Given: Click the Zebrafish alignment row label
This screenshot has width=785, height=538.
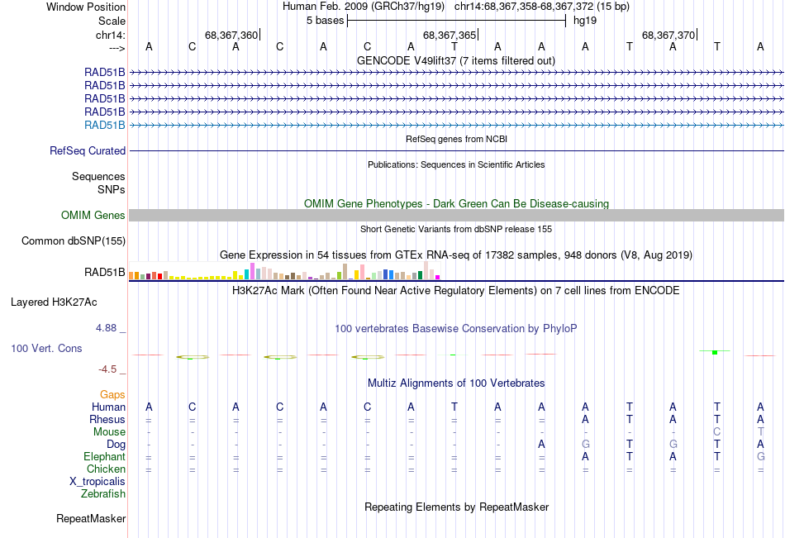Looking at the screenshot, I should point(103,493).
